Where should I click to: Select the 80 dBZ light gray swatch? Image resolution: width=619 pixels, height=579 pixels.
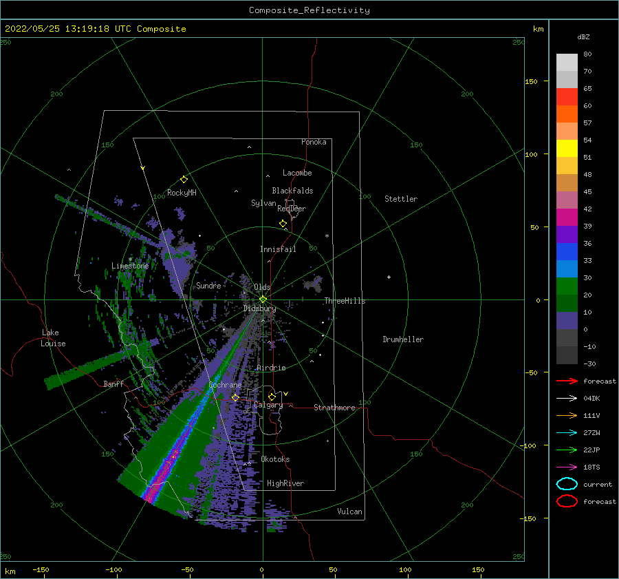tap(567, 63)
